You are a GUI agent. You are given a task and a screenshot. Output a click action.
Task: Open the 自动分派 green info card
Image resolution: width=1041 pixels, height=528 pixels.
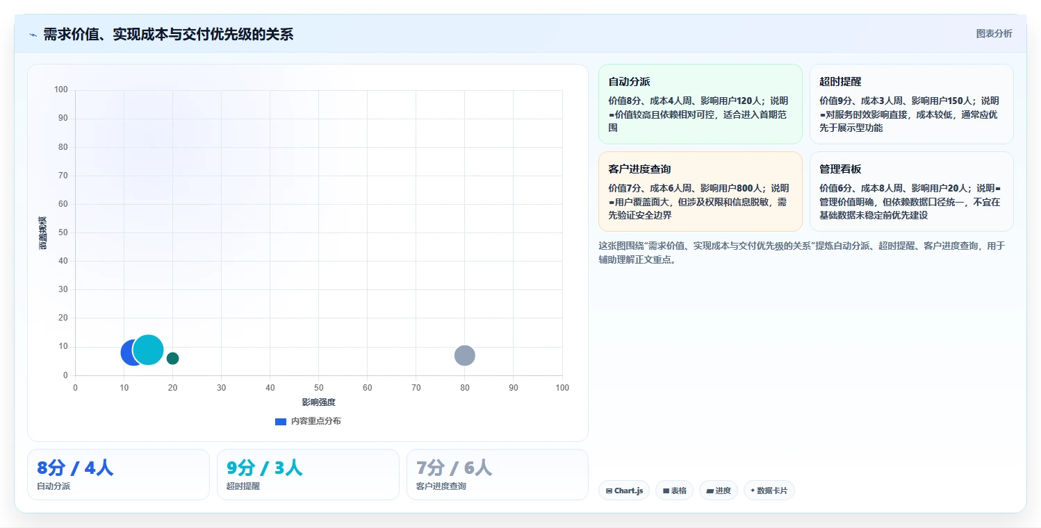tap(700, 104)
